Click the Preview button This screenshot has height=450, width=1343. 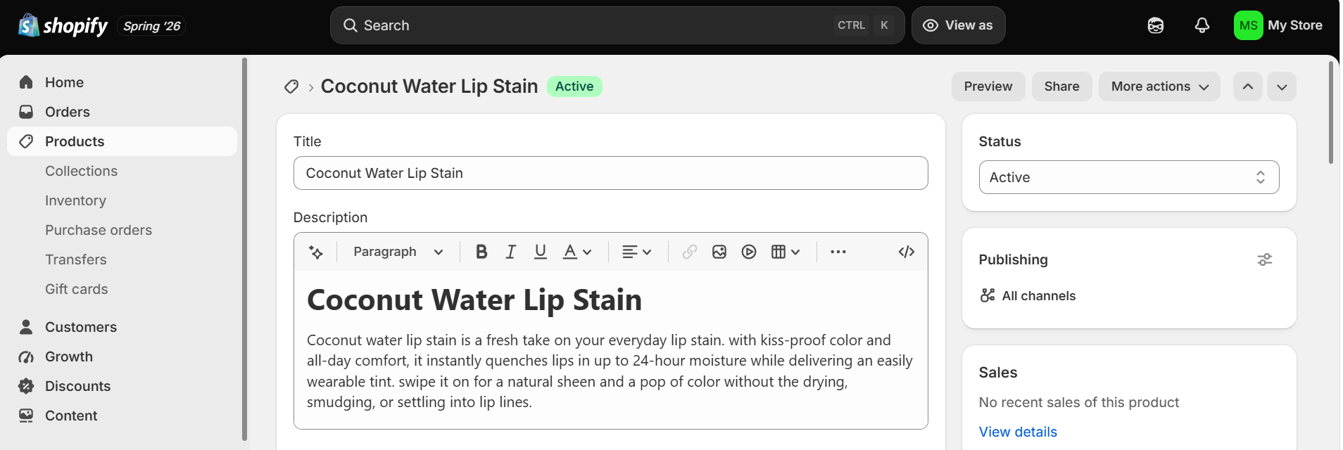(x=988, y=86)
